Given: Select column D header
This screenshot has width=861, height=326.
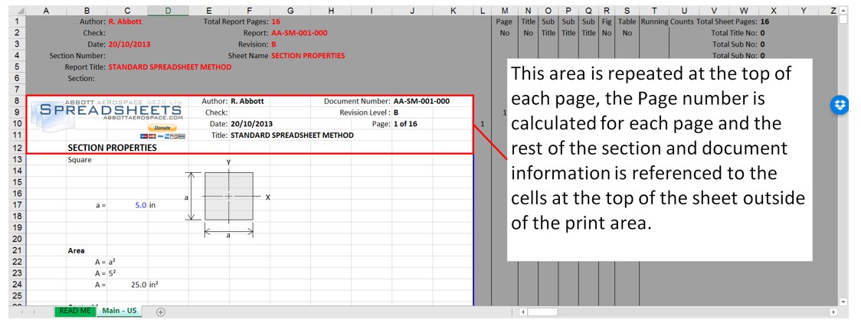Looking at the screenshot, I should [x=168, y=11].
